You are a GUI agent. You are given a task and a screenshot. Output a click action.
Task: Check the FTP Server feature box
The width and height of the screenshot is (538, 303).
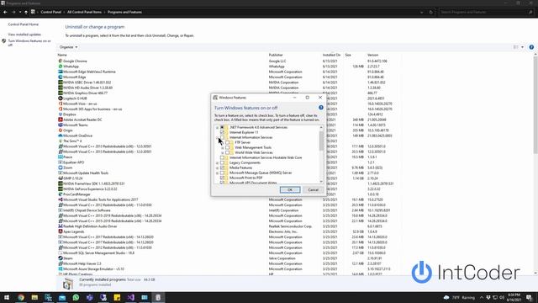[228, 142]
